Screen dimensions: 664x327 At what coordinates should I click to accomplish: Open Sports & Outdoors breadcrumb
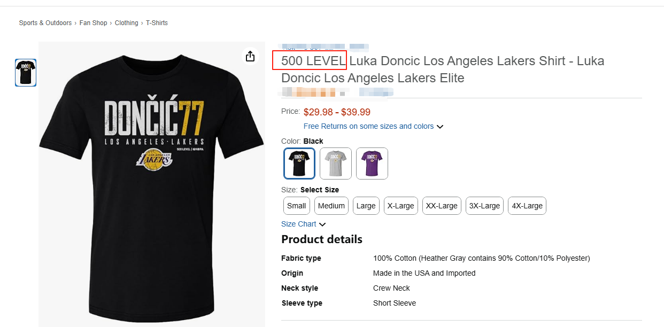click(x=45, y=23)
